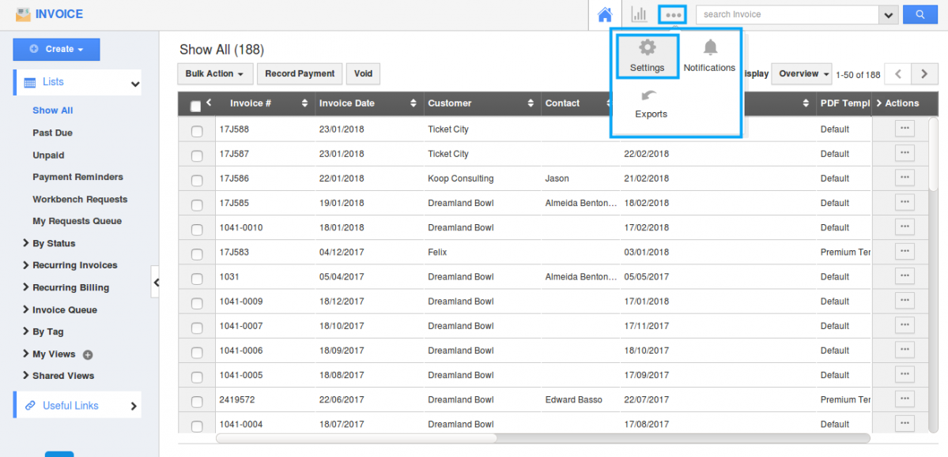Expand the By Tag section
Screen dimensions: 948x457
point(43,332)
